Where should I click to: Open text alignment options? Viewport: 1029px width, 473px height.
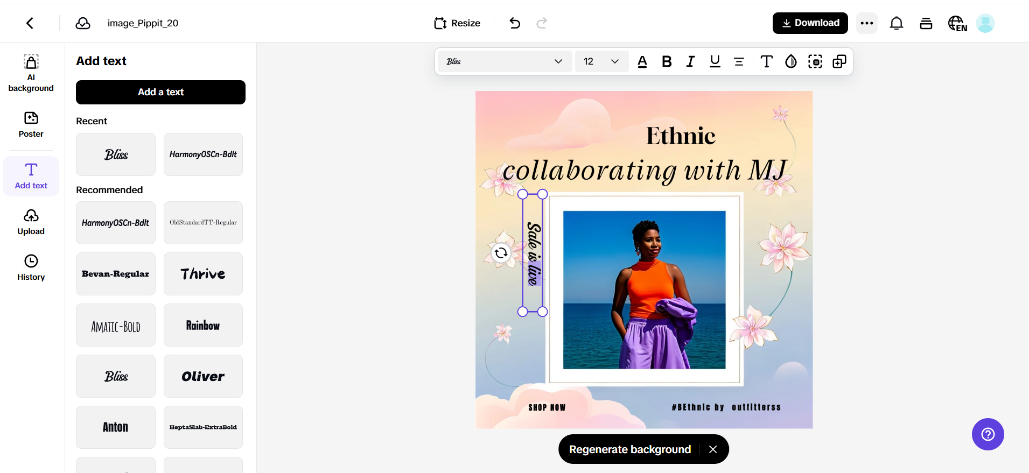click(x=739, y=62)
